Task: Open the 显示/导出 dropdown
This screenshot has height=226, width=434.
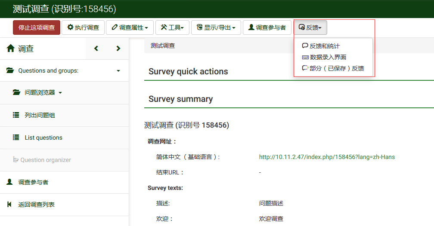Action: (x=216, y=27)
